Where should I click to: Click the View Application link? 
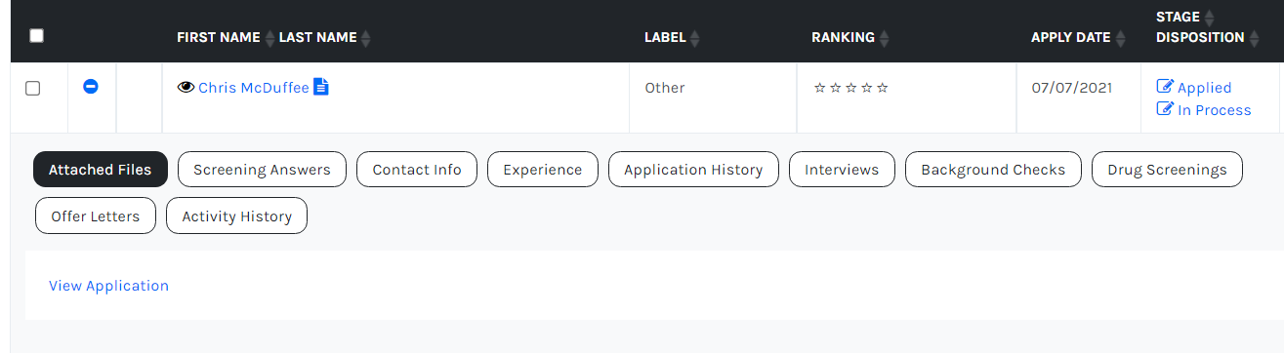pos(108,286)
